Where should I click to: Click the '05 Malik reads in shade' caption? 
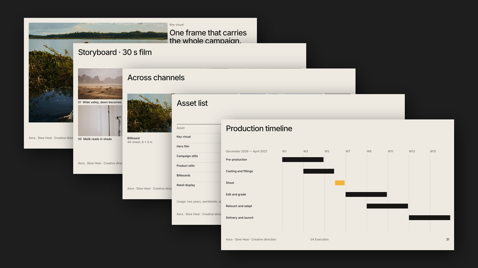click(x=95, y=139)
